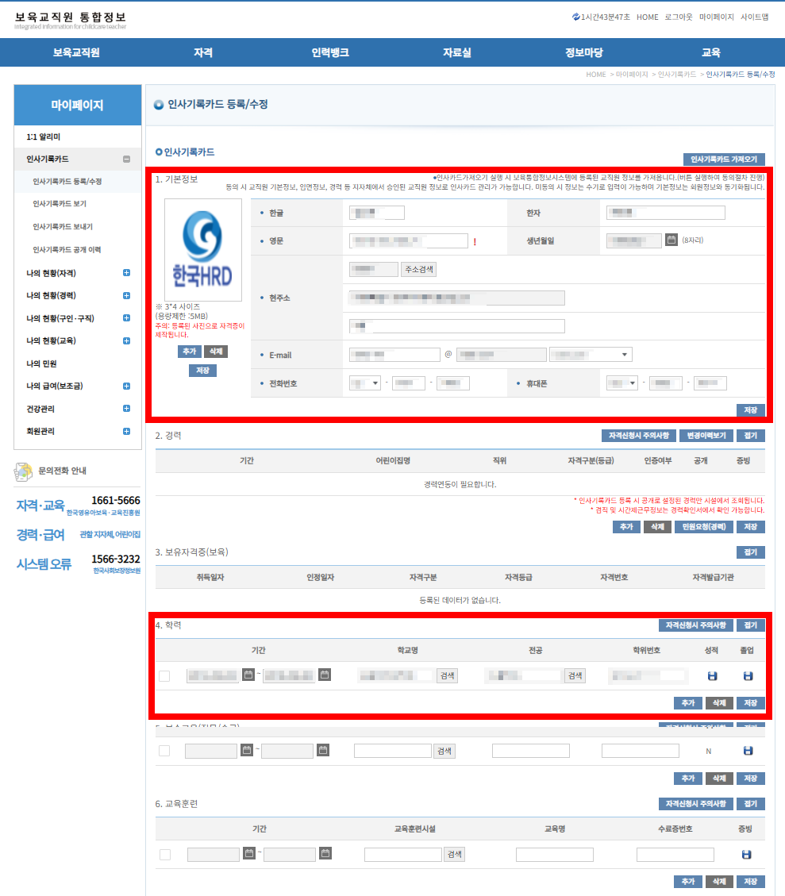The image size is (785, 896).
Task: Open the 전화번호 area code dropdown
Action: click(x=365, y=383)
